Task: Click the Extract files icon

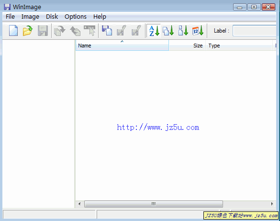Action: [60, 31]
